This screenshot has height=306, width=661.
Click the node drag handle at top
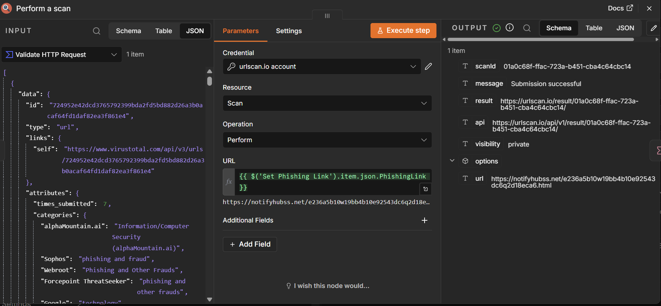click(x=327, y=15)
